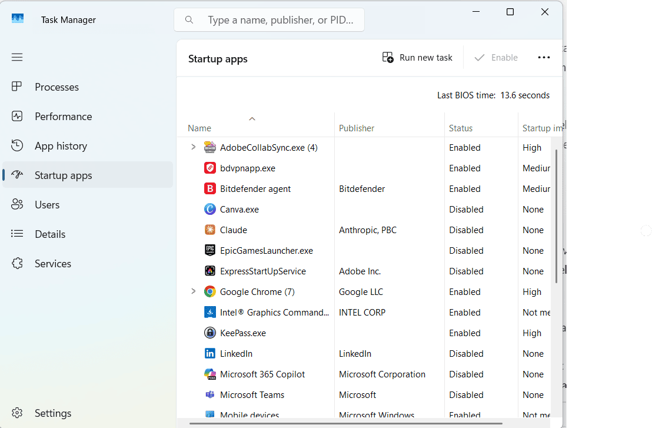Click the Settings gear icon
This screenshot has height=428, width=652.
[17, 413]
